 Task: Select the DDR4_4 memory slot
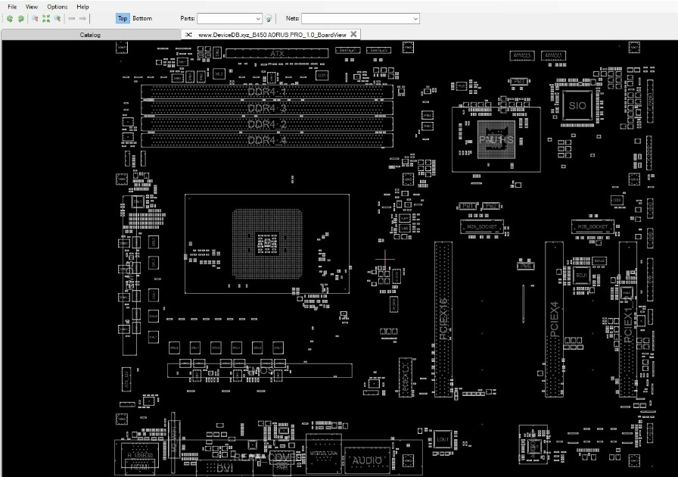(x=267, y=140)
